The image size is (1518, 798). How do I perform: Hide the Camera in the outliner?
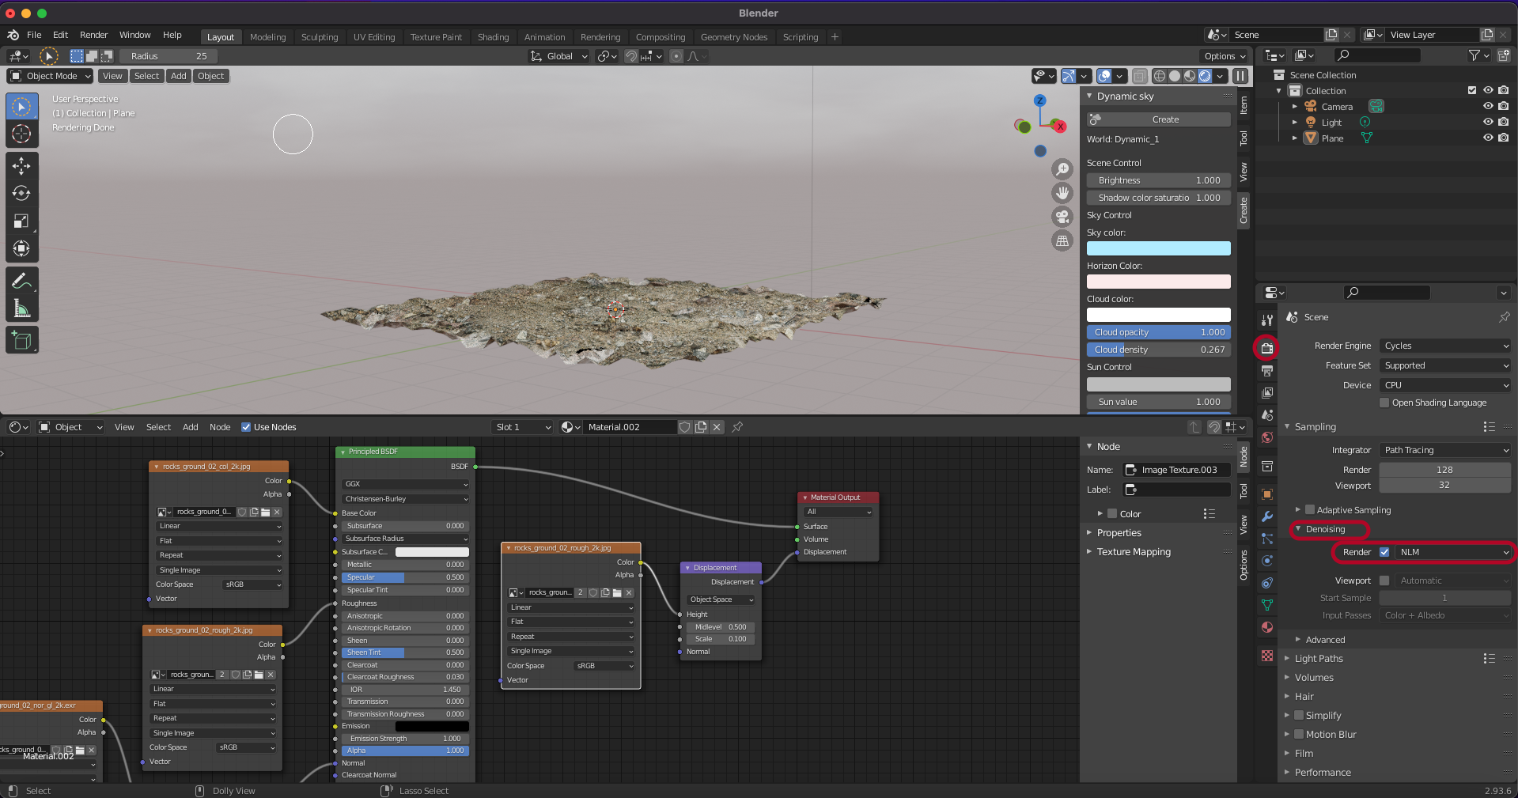point(1487,107)
